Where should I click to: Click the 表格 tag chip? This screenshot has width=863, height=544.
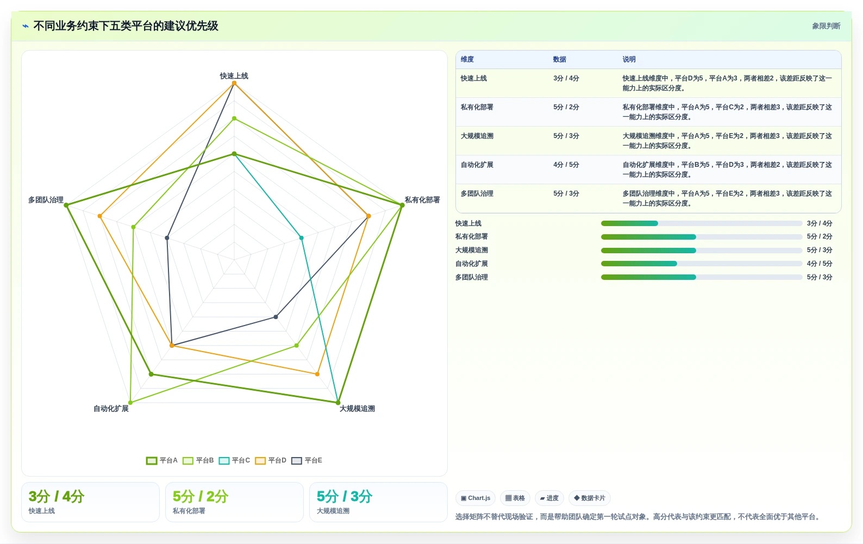(x=515, y=498)
